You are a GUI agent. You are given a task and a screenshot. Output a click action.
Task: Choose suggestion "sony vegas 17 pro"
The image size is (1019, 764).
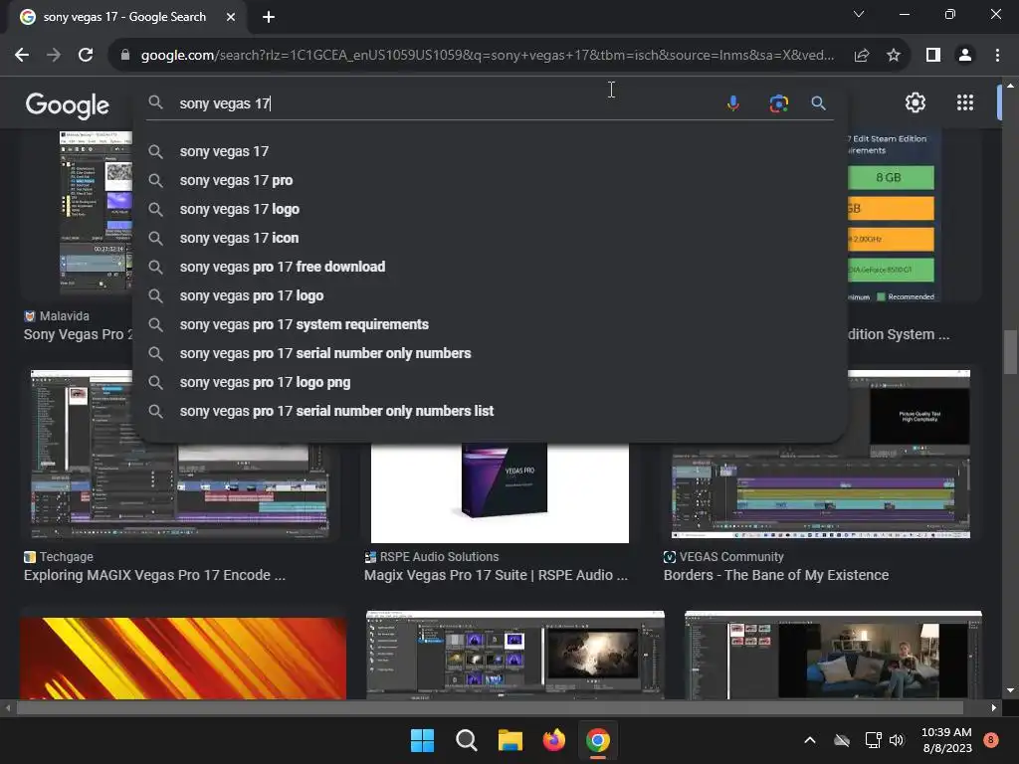(x=491, y=180)
